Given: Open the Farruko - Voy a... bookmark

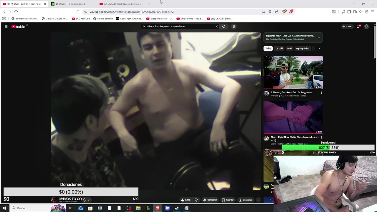Looking at the screenshot, I should tap(190, 19).
